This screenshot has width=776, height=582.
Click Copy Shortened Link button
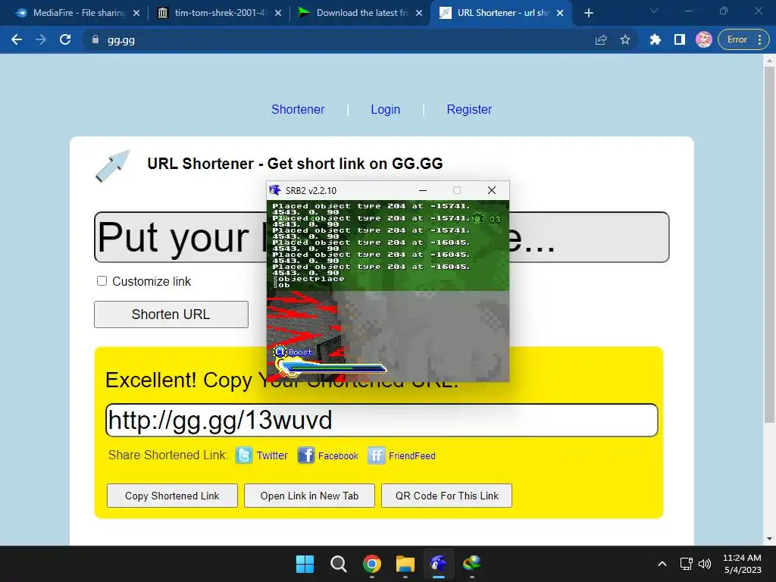[x=172, y=496]
